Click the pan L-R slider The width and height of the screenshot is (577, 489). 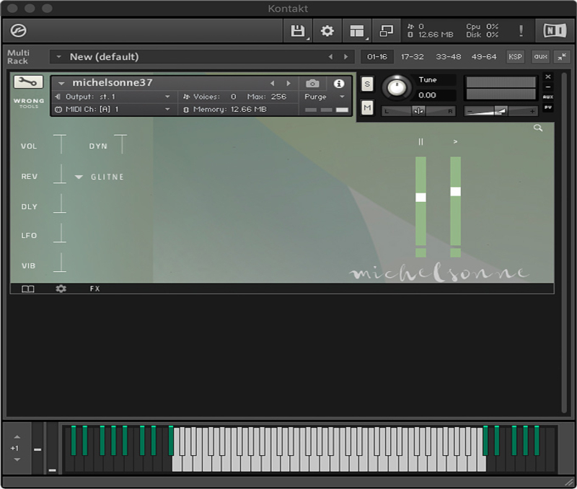pyautogui.click(x=418, y=111)
